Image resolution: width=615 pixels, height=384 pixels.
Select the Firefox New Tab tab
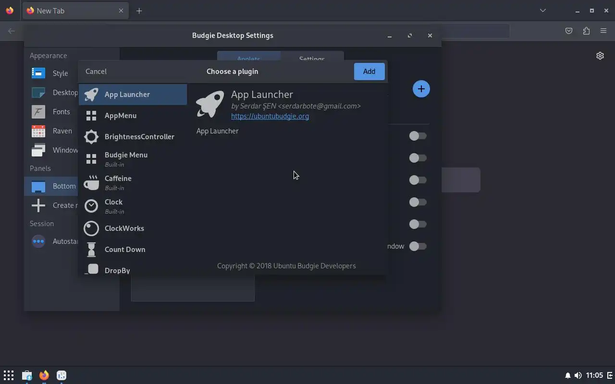75,11
